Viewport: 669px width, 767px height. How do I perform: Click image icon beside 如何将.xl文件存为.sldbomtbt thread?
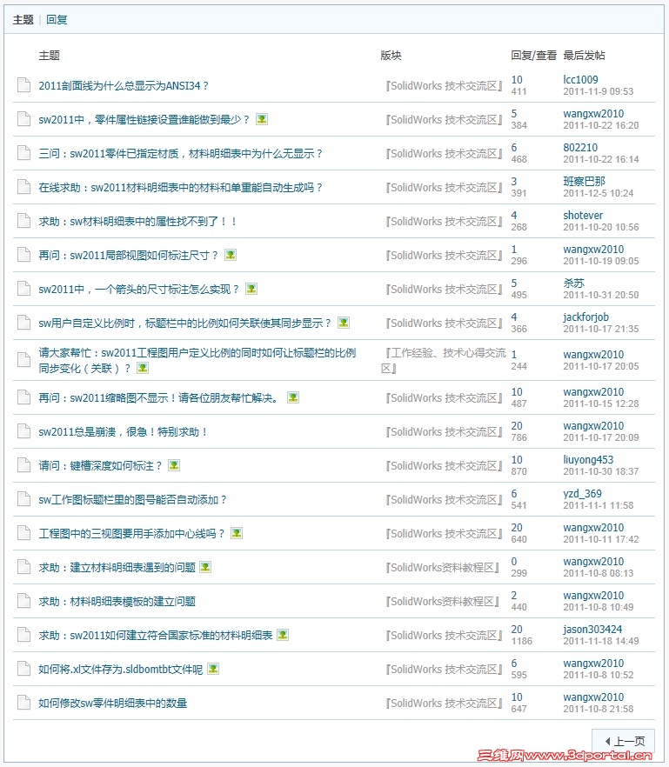(x=213, y=669)
